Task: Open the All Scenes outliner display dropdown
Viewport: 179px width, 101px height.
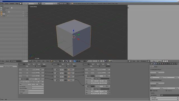Action: pos(16,61)
